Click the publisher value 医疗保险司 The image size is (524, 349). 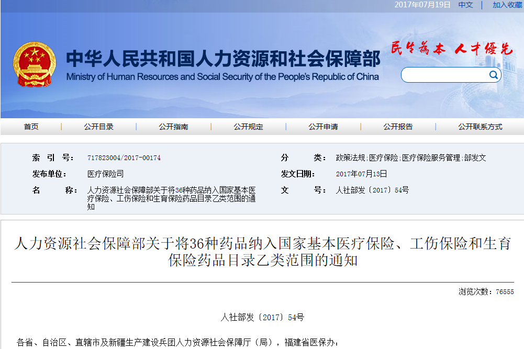pos(106,174)
